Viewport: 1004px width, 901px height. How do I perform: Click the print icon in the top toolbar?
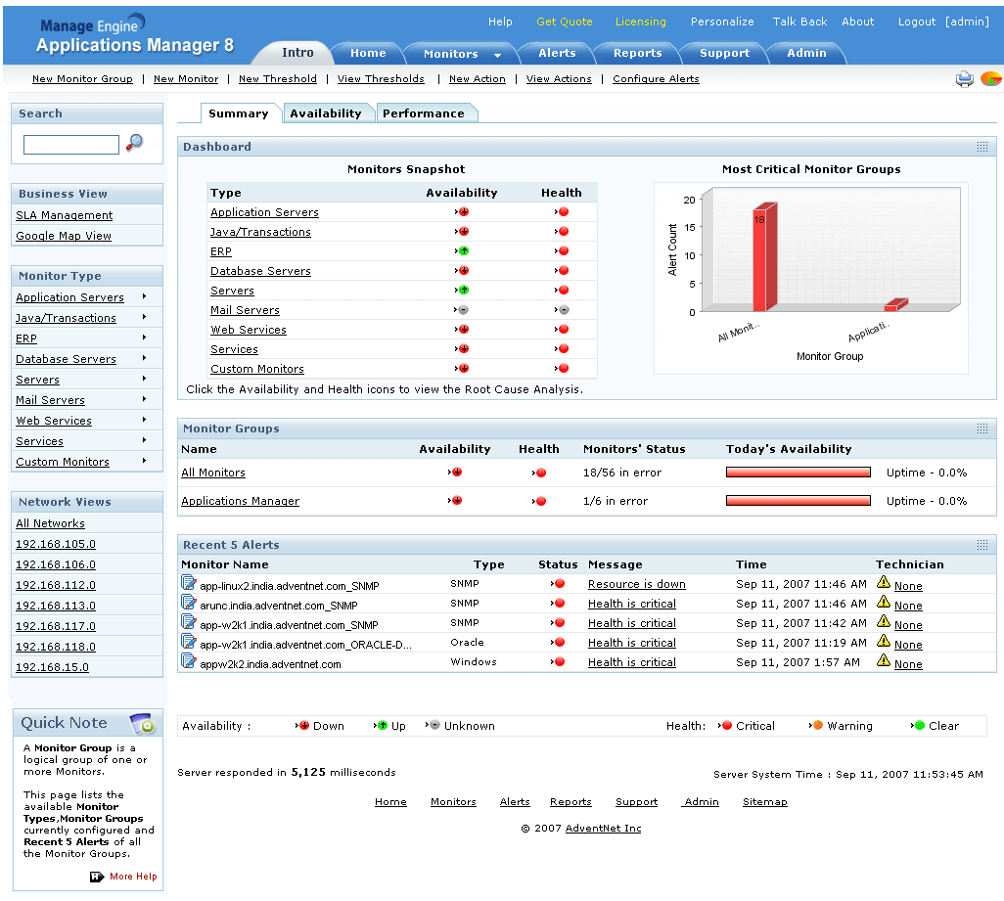(x=963, y=77)
